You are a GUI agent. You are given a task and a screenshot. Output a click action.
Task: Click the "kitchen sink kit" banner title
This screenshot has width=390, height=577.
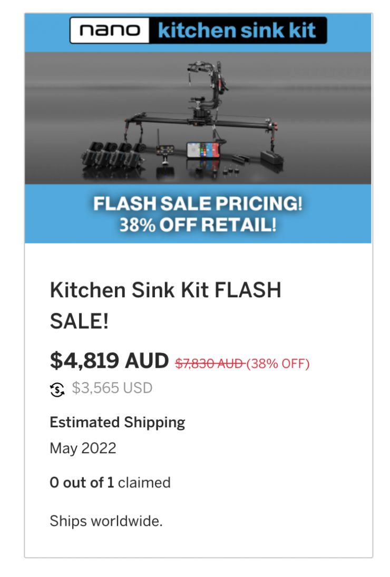coord(237,31)
